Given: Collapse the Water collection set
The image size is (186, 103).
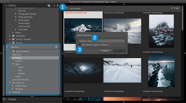Looking at the screenshot, I should (13, 64).
